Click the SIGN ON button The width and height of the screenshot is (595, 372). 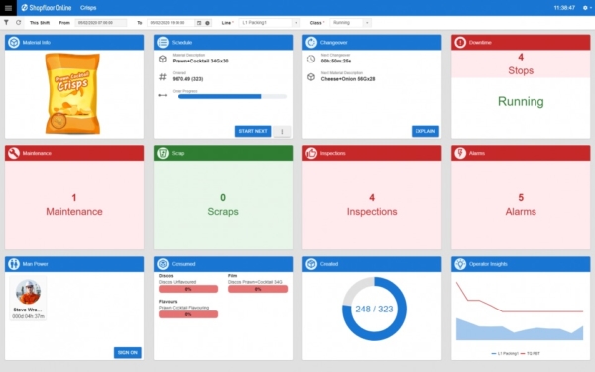coord(128,352)
